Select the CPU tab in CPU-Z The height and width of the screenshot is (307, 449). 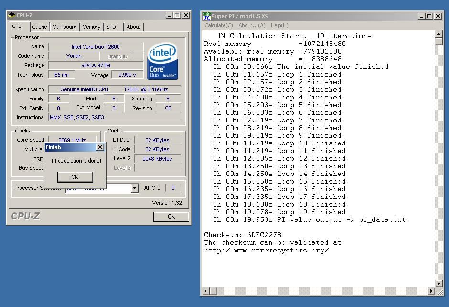coord(17,26)
